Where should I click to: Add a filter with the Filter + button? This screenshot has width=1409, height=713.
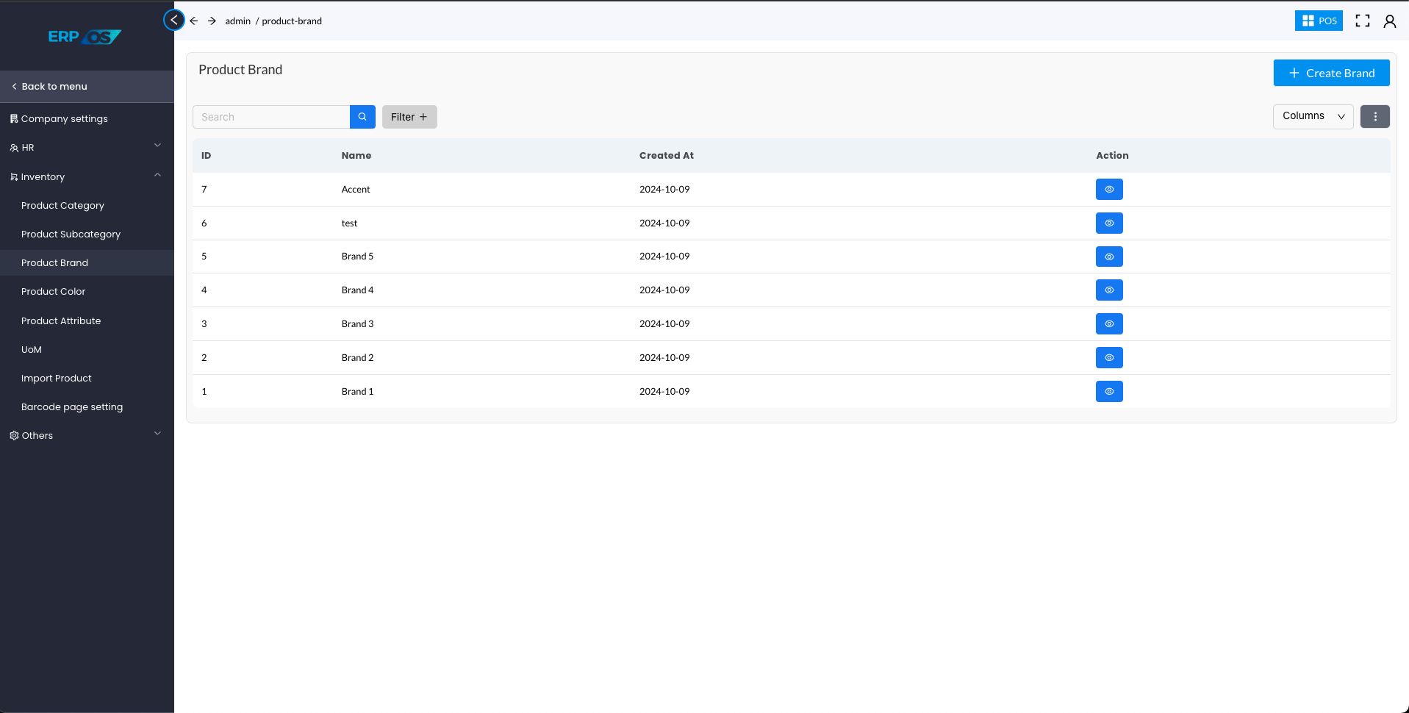tap(409, 117)
